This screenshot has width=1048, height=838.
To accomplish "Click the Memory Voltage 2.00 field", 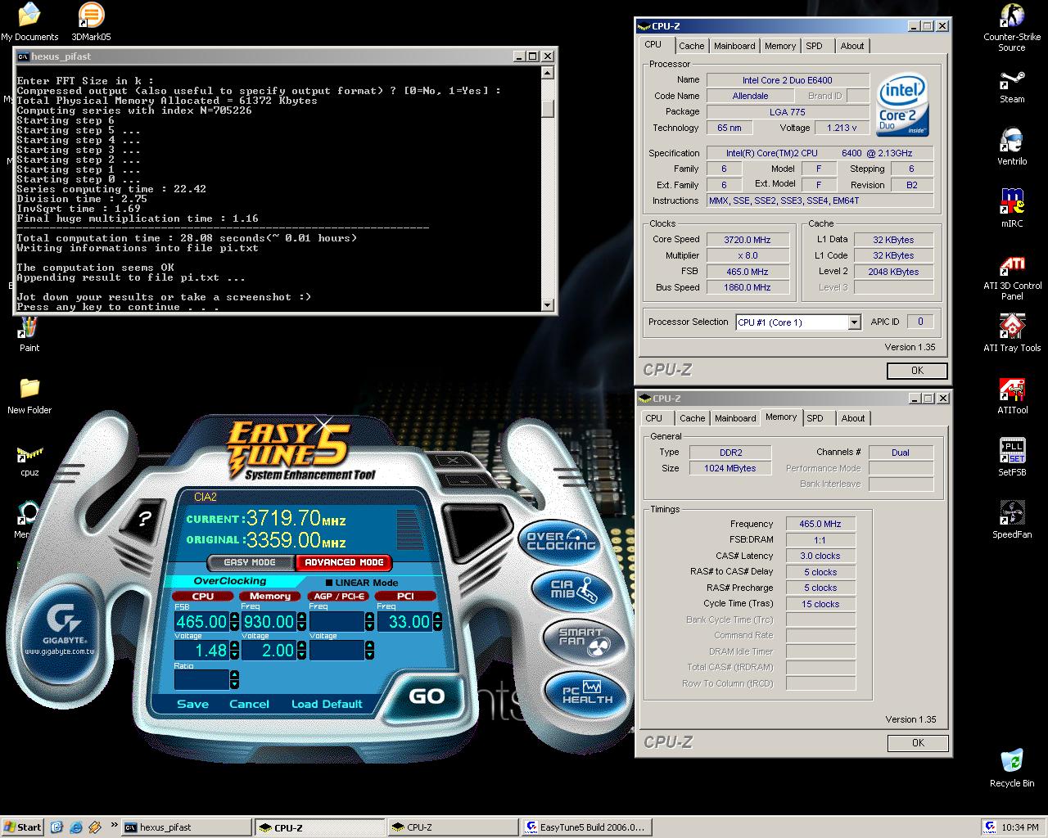I will click(x=268, y=651).
